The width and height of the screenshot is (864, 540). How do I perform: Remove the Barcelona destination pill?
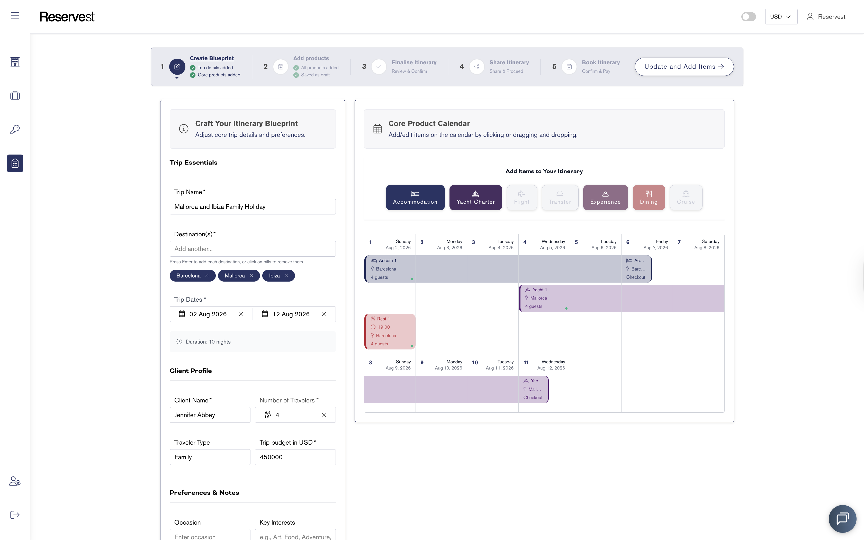[x=207, y=276]
